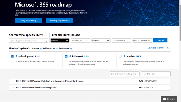This screenshot has width=181, height=102.
Task: Click the page scrollbar thumb
Action: (x=180, y=23)
